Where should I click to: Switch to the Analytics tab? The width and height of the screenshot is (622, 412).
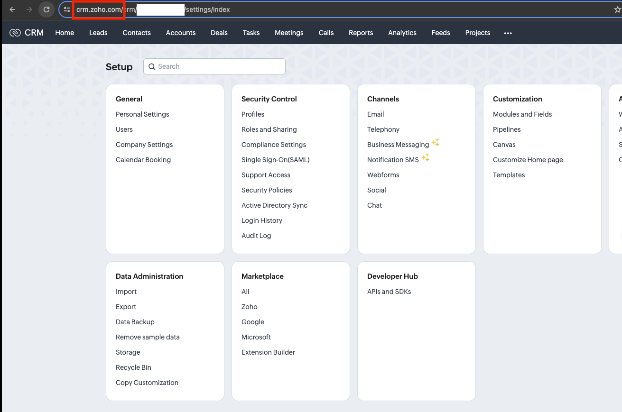tap(402, 33)
